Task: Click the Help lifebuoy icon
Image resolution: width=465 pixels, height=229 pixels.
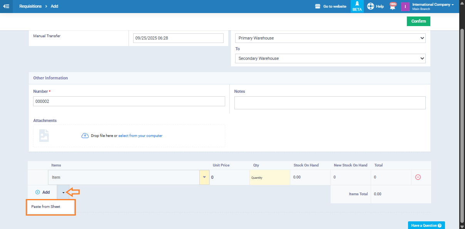Action: click(371, 6)
